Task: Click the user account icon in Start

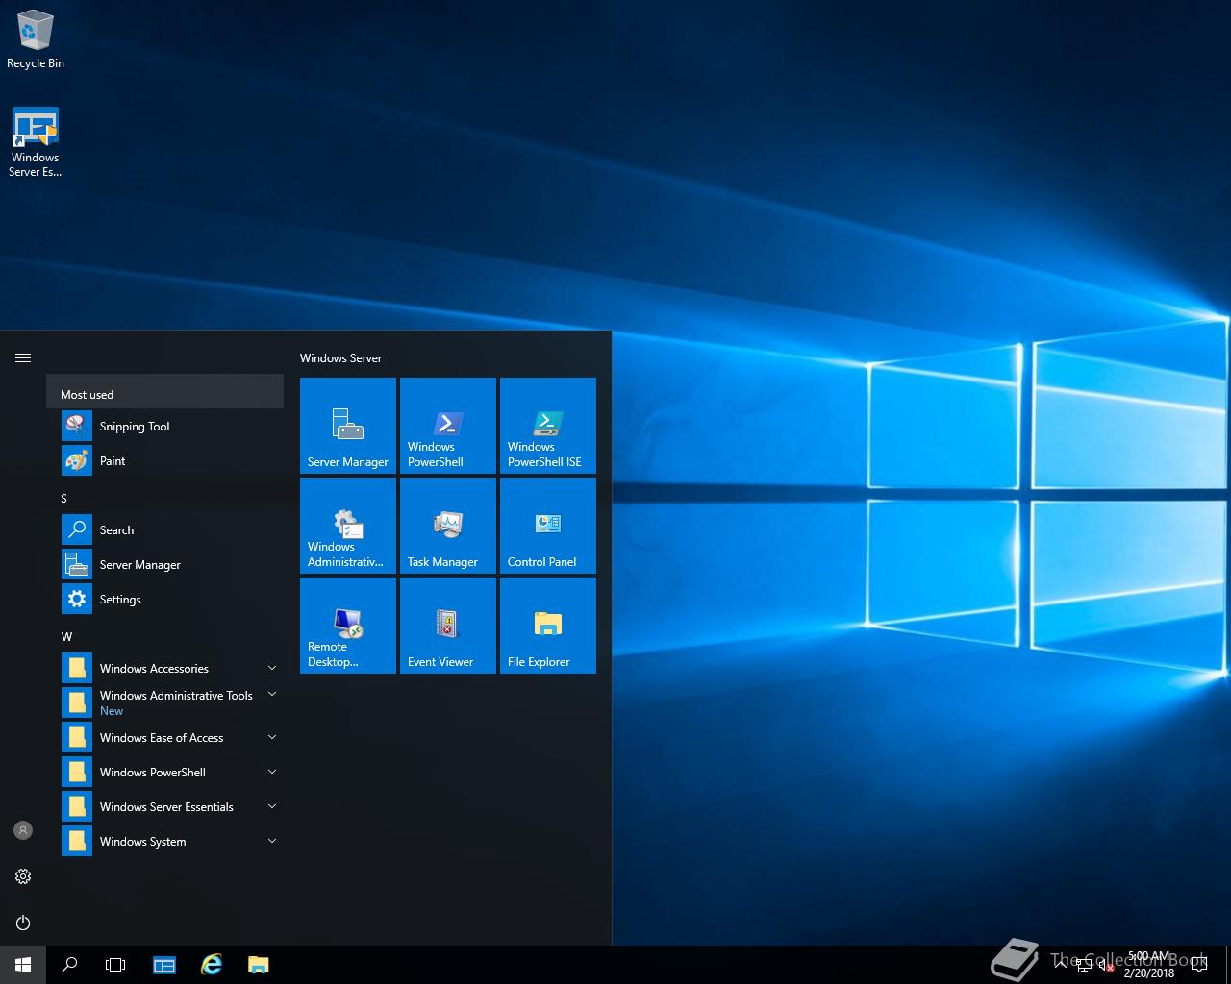Action: (x=23, y=830)
